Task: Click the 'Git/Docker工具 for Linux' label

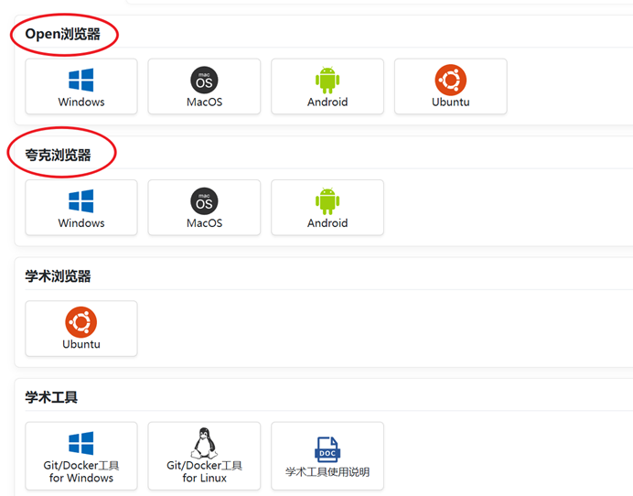Action: click(x=204, y=471)
